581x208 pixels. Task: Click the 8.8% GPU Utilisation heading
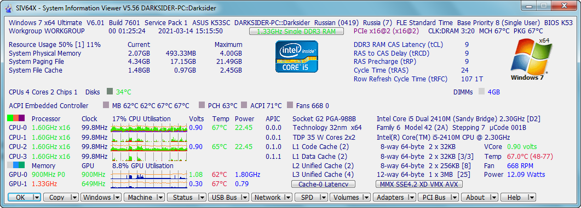[143, 165]
